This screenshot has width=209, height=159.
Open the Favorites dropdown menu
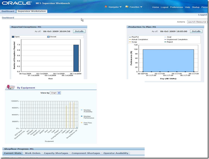tap(136, 7)
